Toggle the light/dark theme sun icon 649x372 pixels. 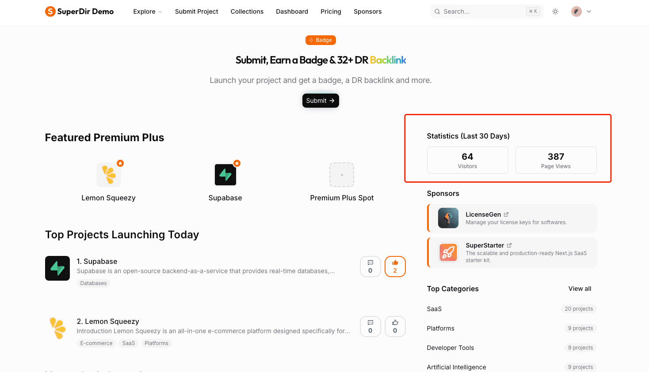tap(555, 11)
